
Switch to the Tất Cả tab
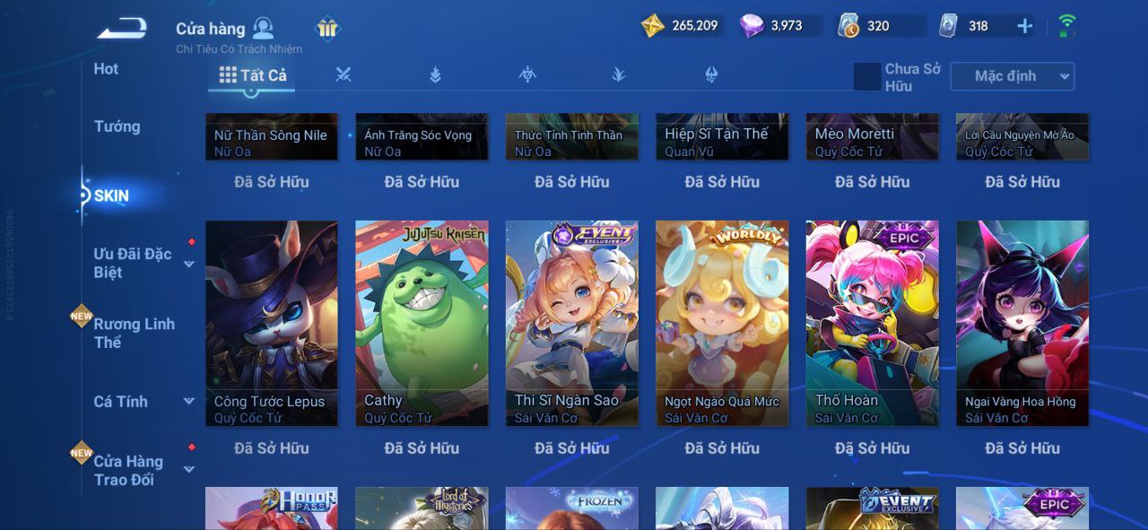click(x=252, y=75)
